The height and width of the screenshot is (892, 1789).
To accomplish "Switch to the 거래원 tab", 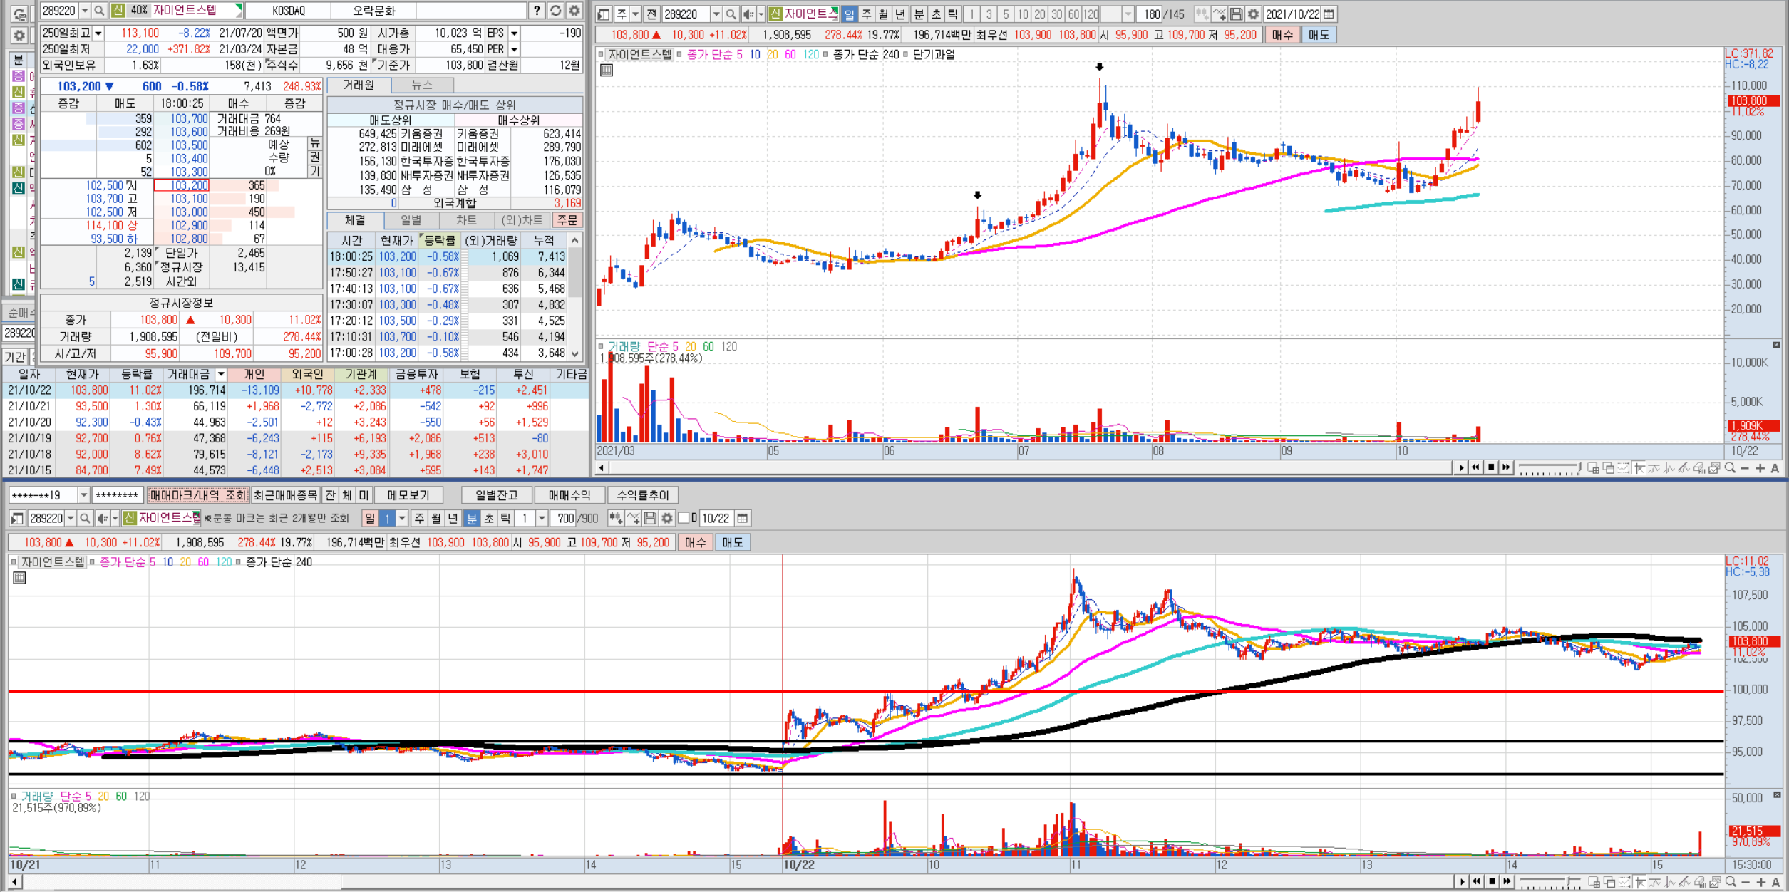I will tap(359, 85).
